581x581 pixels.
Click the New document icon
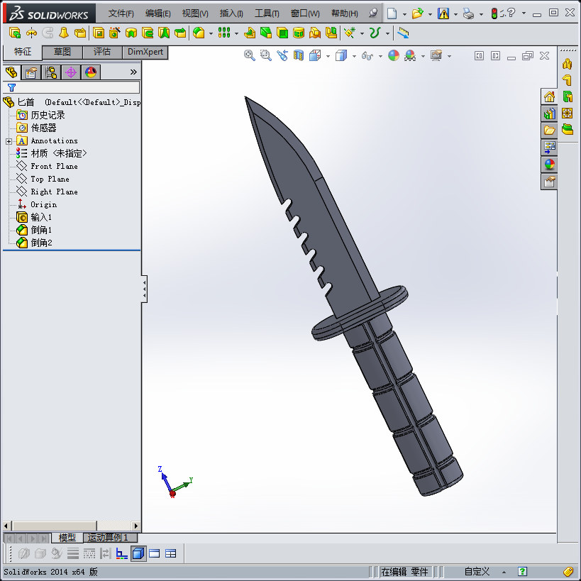392,13
